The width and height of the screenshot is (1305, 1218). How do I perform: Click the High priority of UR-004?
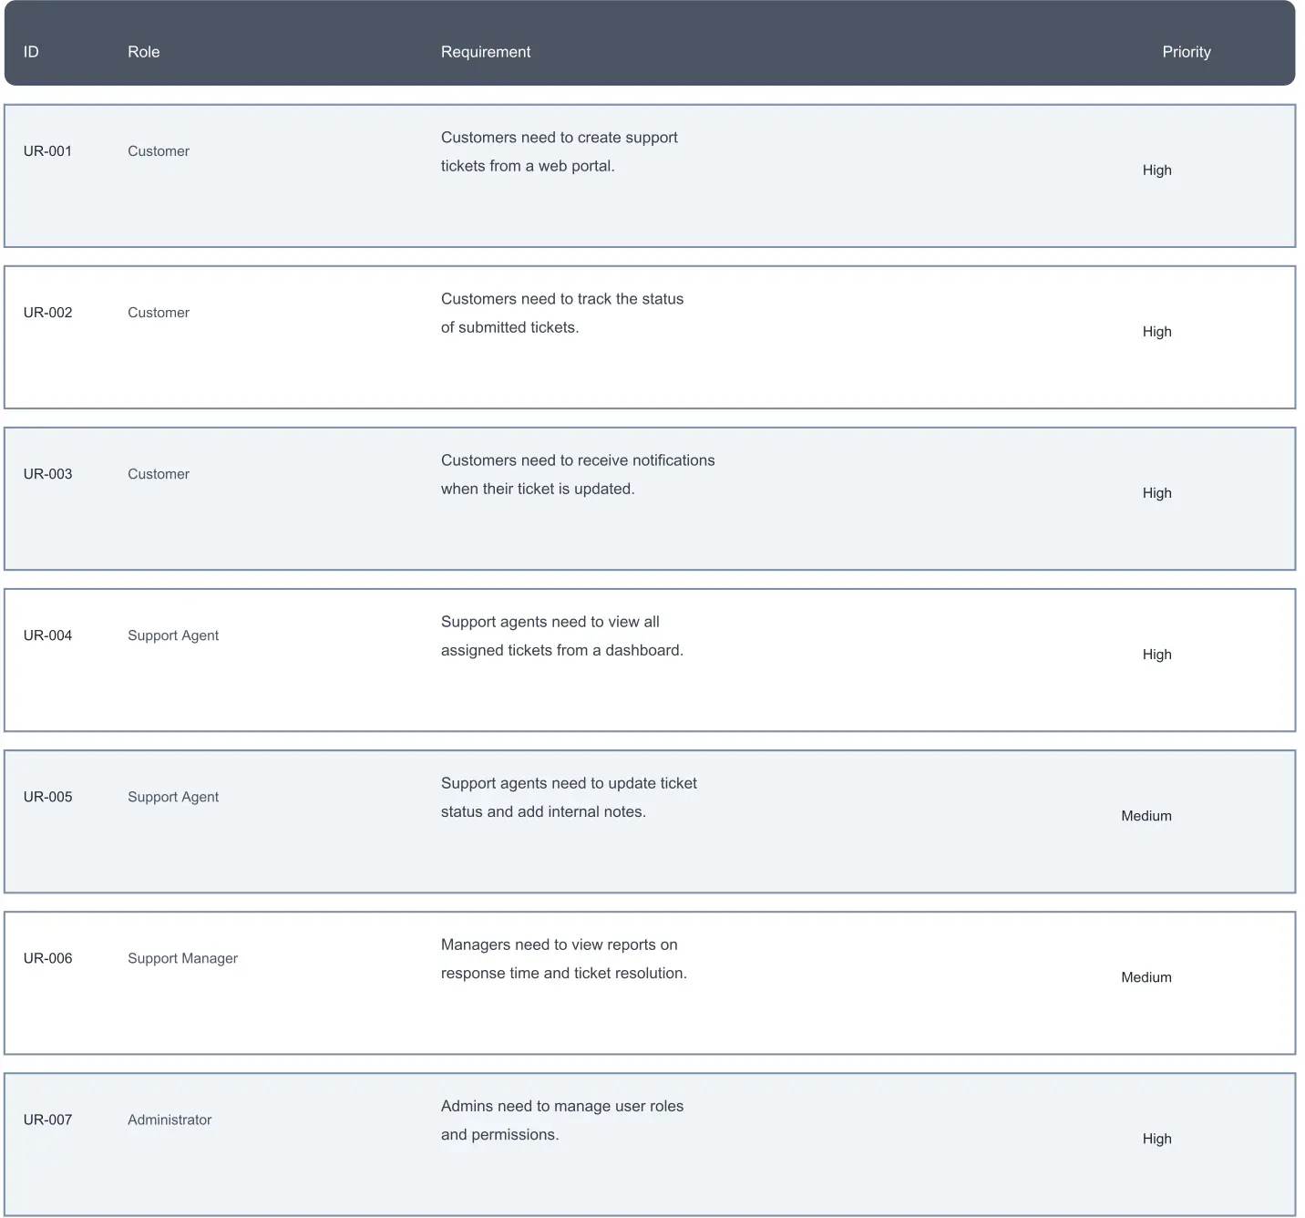tap(1157, 655)
